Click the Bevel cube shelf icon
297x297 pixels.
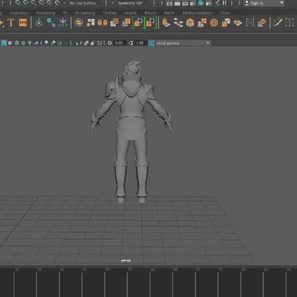190,23
